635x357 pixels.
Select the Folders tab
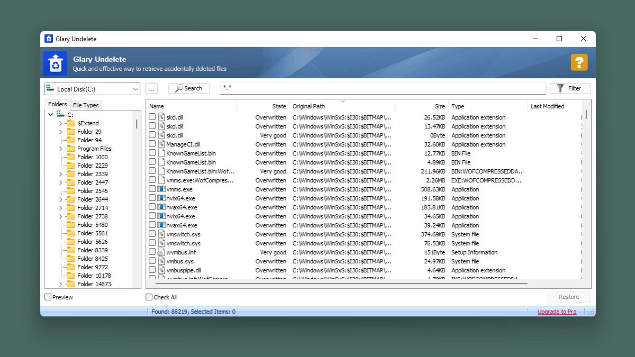58,104
